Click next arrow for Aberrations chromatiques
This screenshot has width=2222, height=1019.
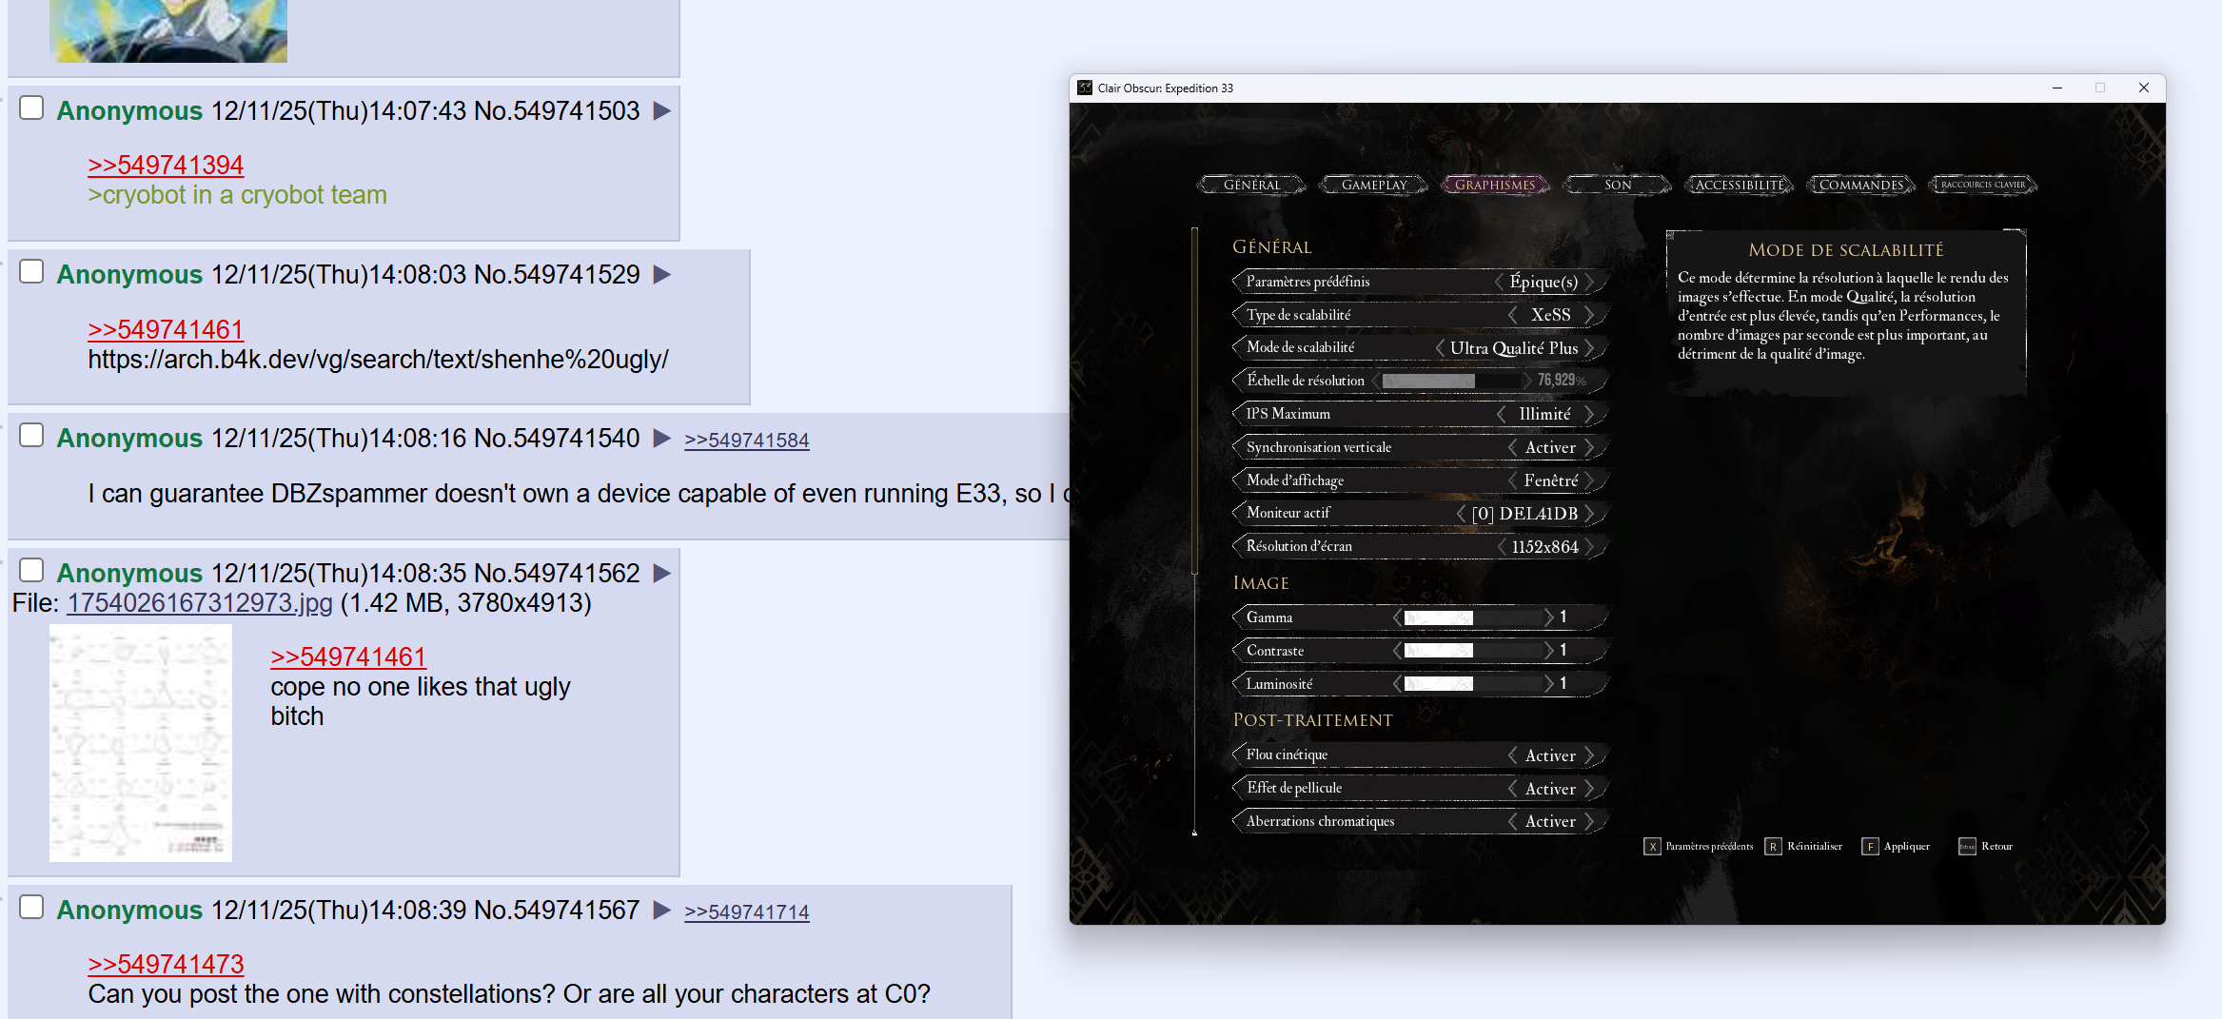[1589, 821]
